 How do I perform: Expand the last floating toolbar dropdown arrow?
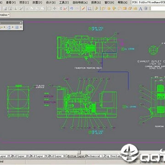click(21, 27)
